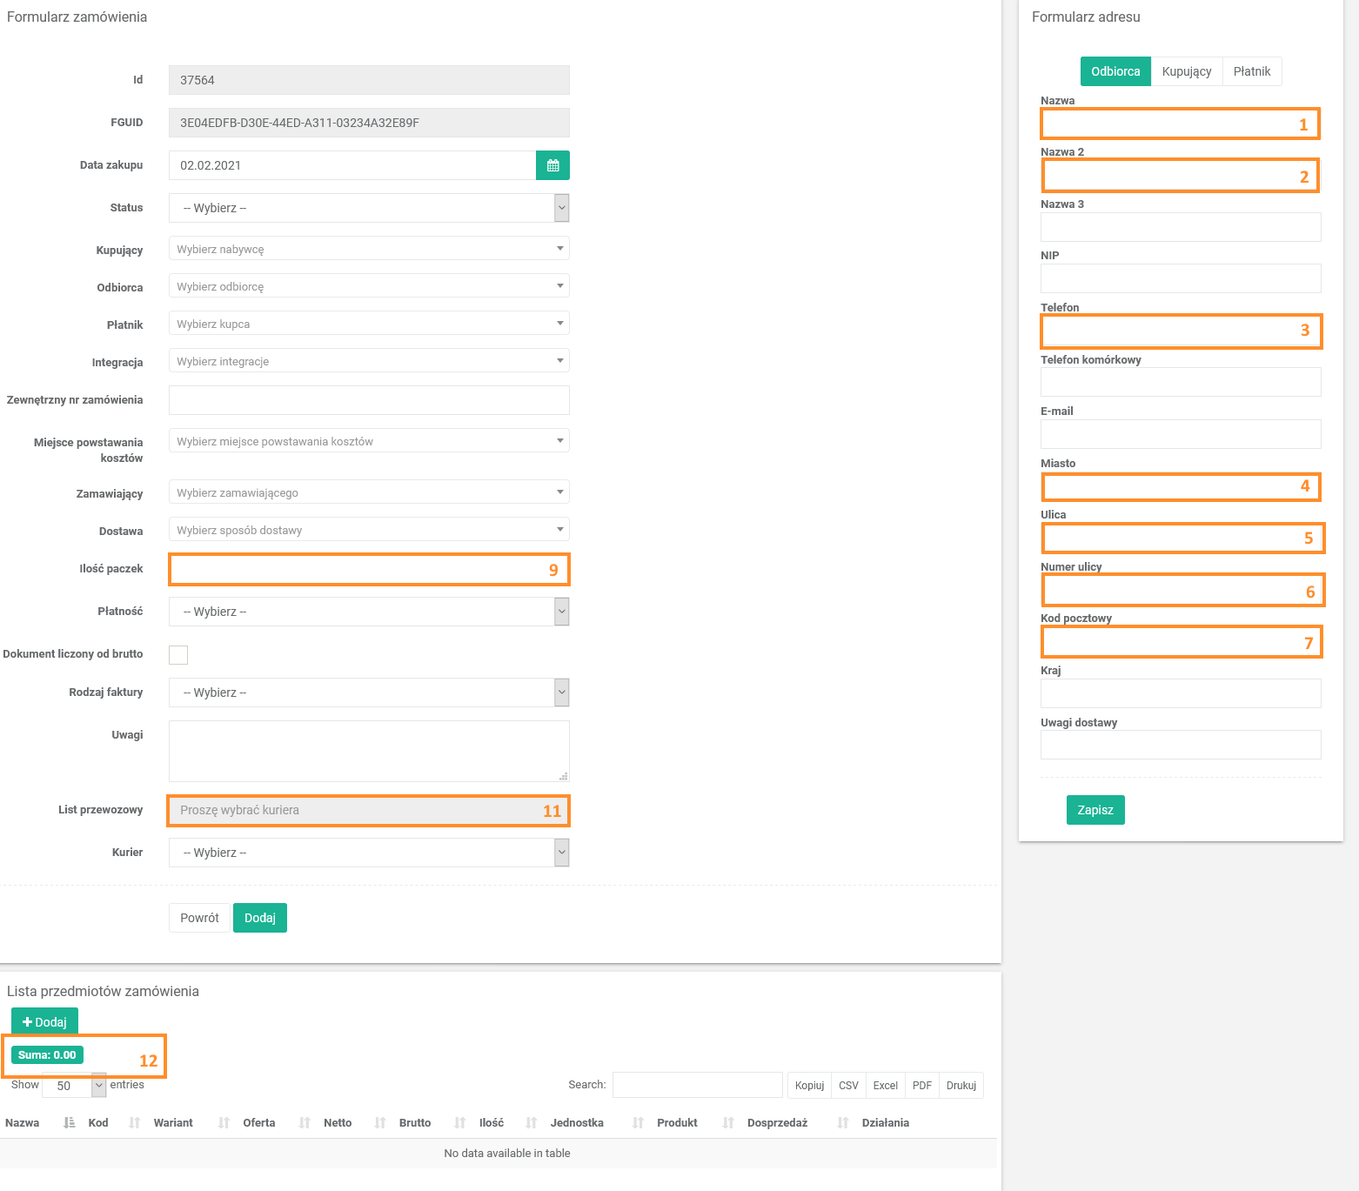
Task: Click into the Uwagi text area
Action: pos(369,751)
